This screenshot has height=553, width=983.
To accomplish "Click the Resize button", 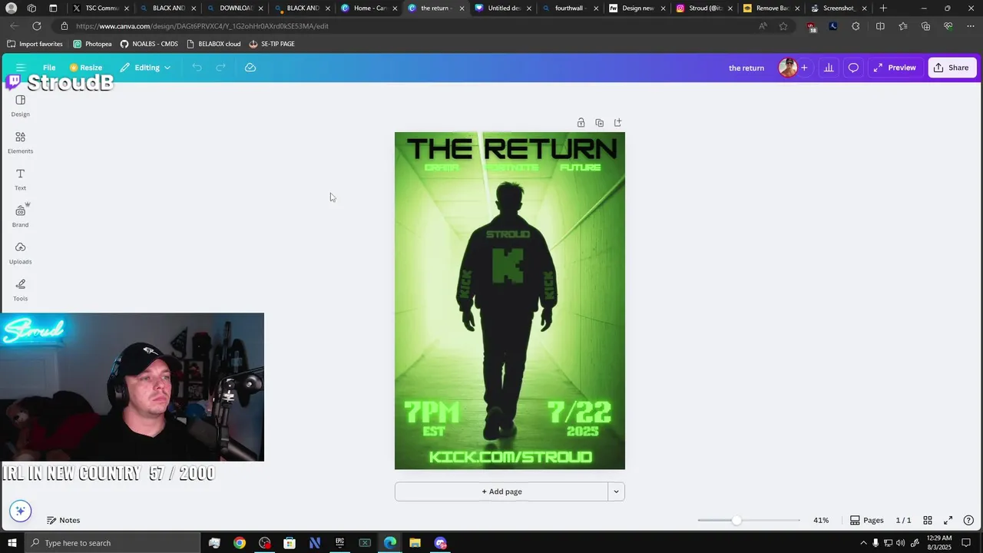I will (x=85, y=68).
